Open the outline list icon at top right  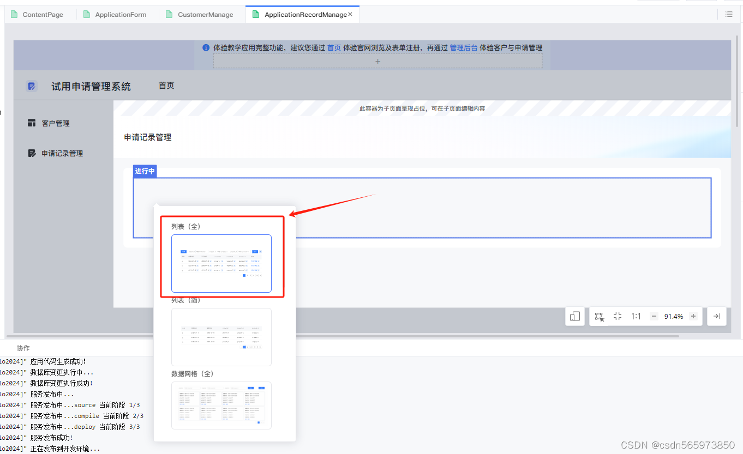(x=729, y=14)
